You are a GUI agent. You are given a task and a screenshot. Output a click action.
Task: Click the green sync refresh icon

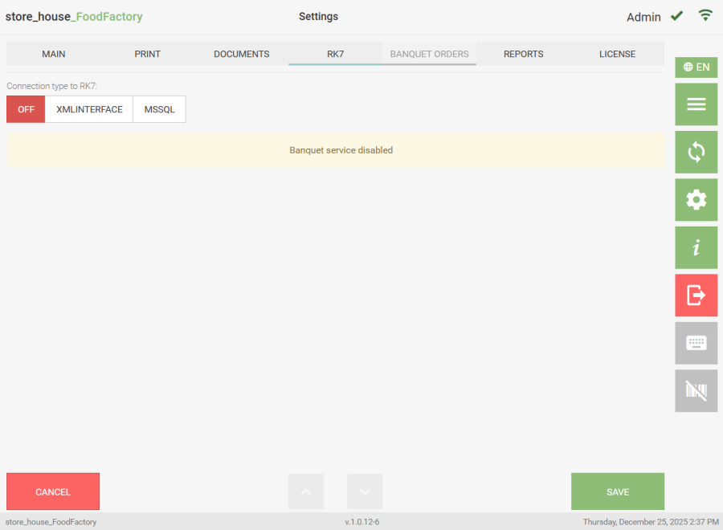point(696,152)
